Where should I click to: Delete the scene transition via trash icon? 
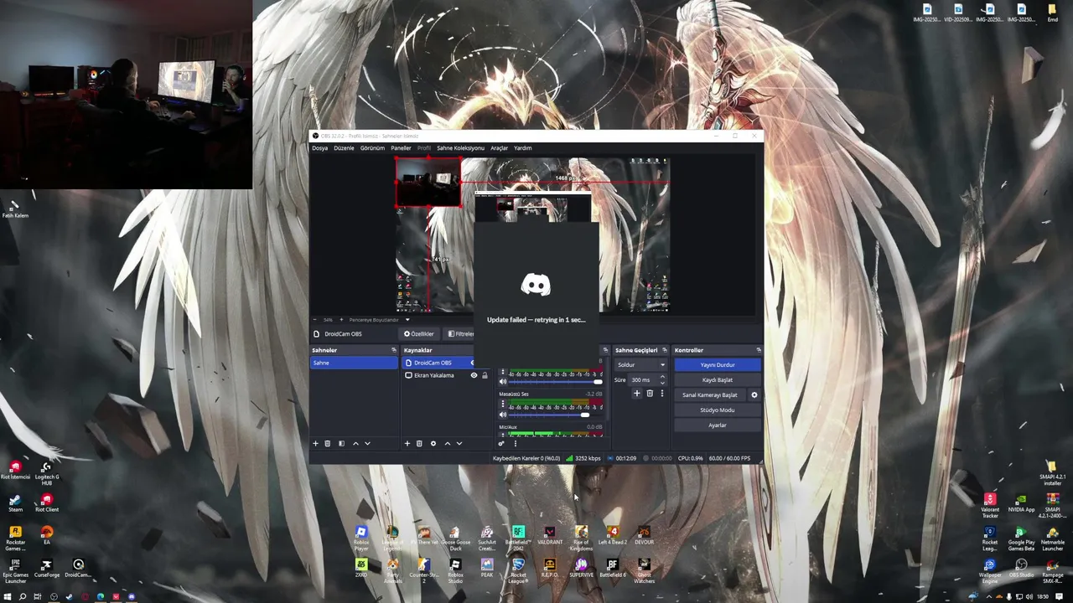pos(650,393)
